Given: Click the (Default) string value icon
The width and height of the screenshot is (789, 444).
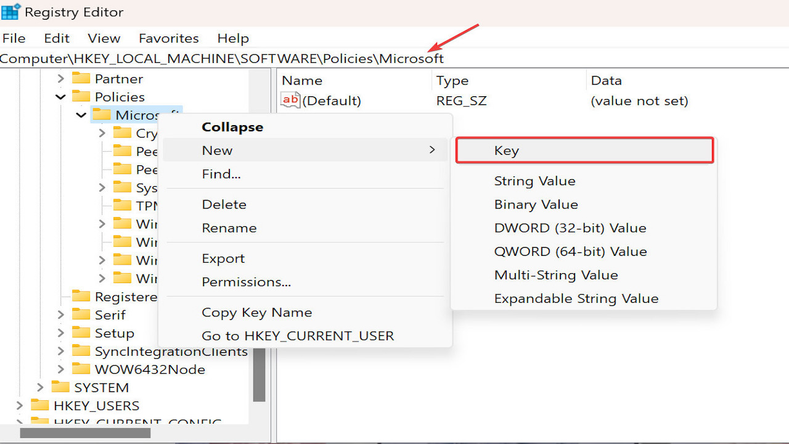Looking at the screenshot, I should (290, 100).
